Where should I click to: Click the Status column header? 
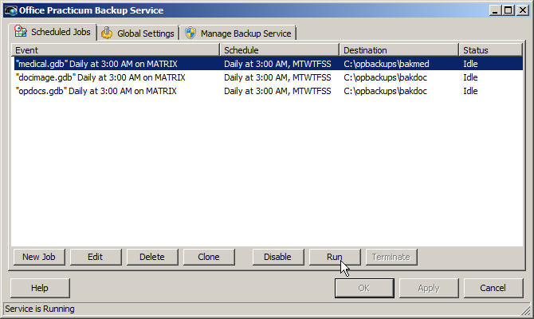tap(491, 50)
